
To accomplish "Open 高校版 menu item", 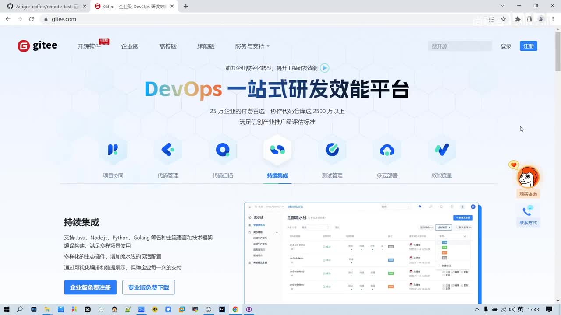I will pyautogui.click(x=168, y=46).
